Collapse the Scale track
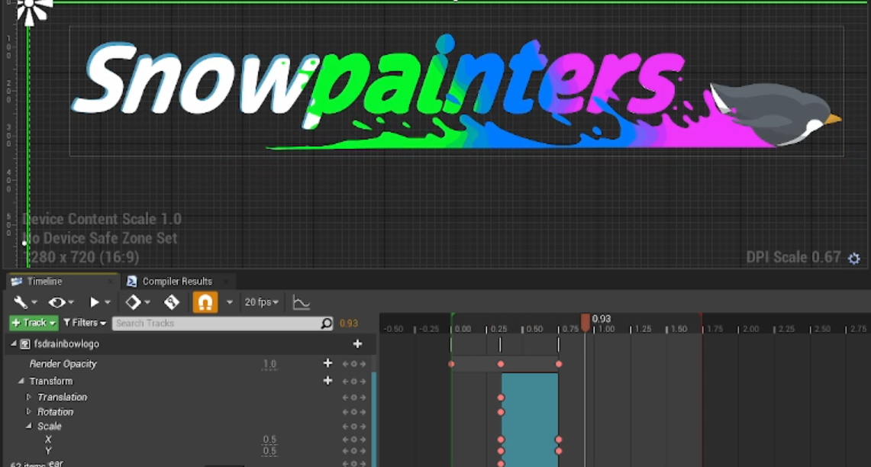 point(29,427)
